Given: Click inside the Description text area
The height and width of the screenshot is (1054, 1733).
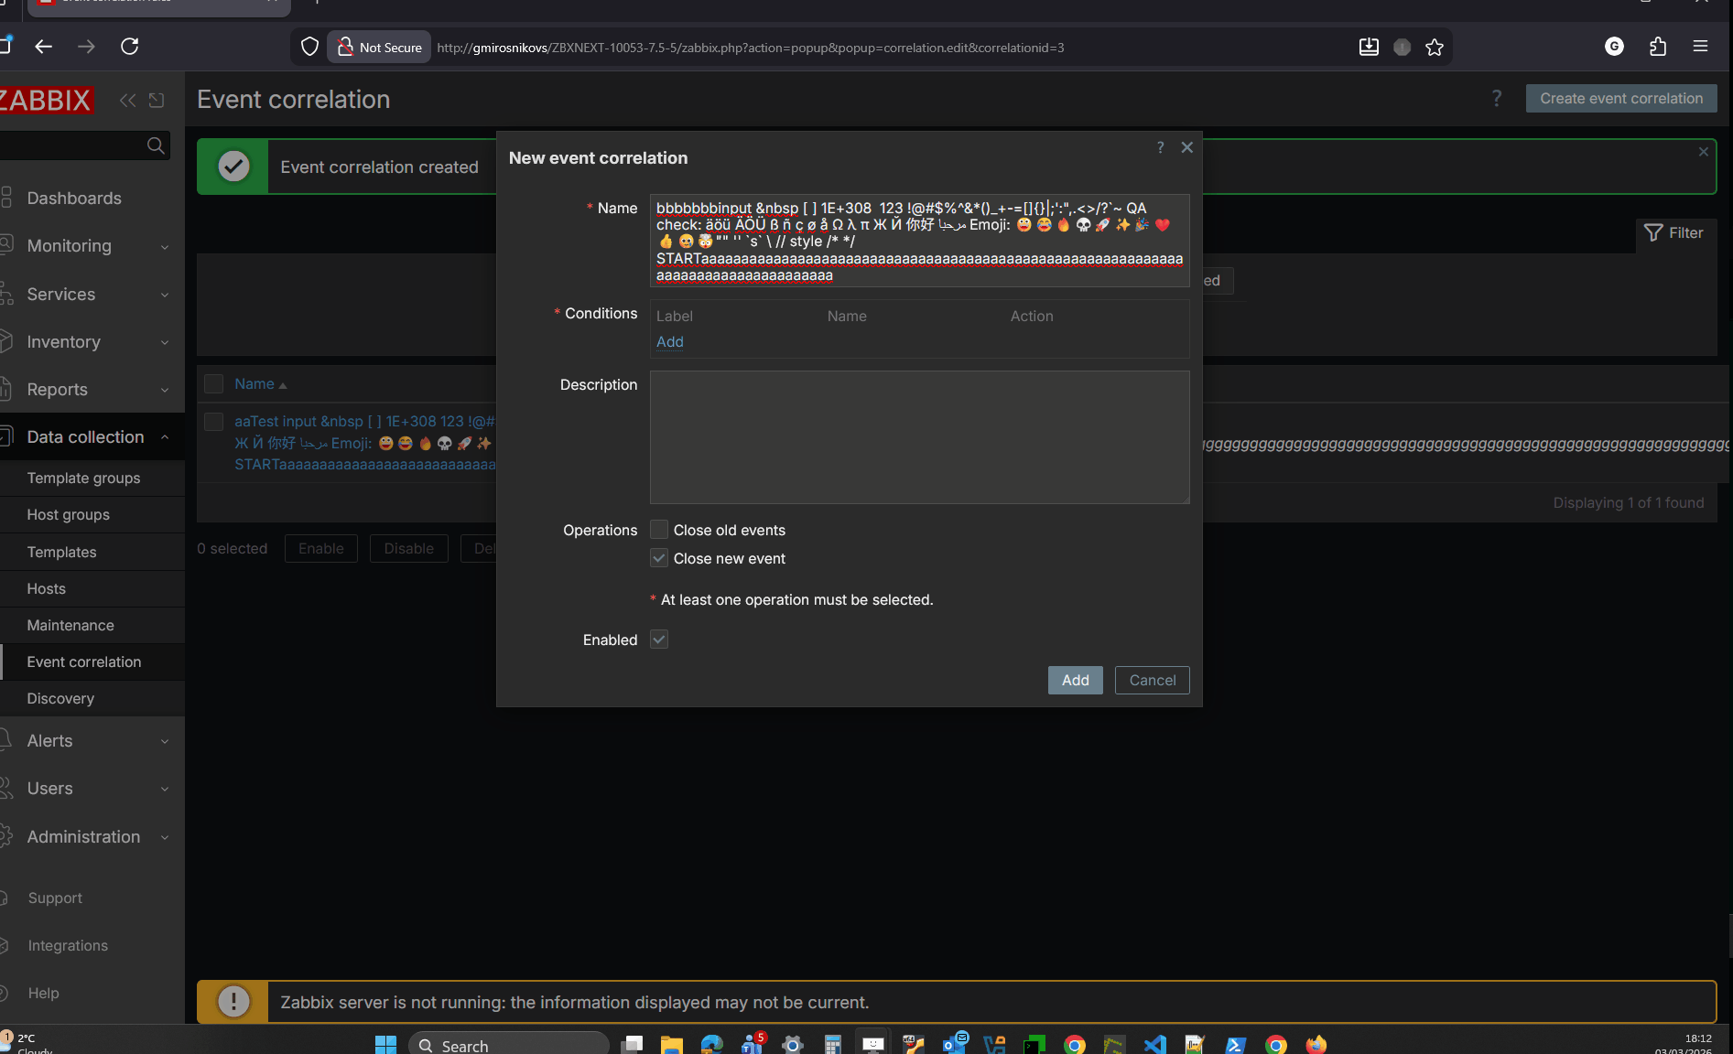Looking at the screenshot, I should tap(919, 437).
